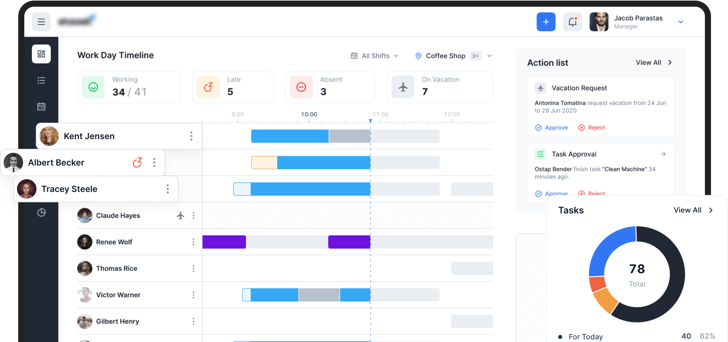Viewport: 728px width, 342px height.
Task: Open the list view sidebar icon
Action: pyautogui.click(x=41, y=80)
